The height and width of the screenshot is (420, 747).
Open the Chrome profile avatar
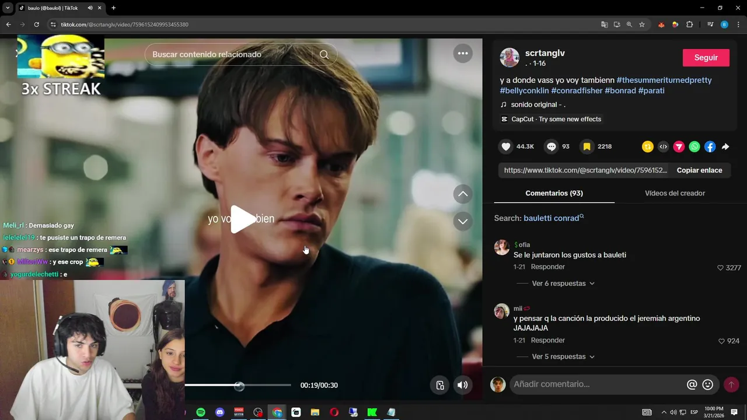[x=724, y=24]
